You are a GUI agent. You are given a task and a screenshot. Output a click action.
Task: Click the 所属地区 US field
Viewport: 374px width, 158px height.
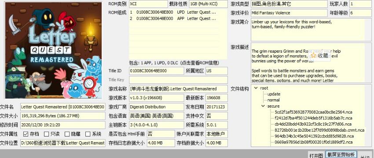pyautogui.click(x=216, y=71)
